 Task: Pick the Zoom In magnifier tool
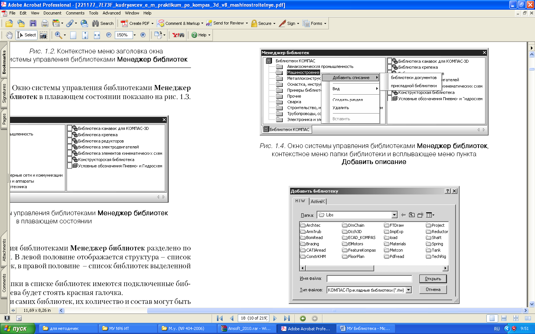pyautogui.click(x=58, y=35)
